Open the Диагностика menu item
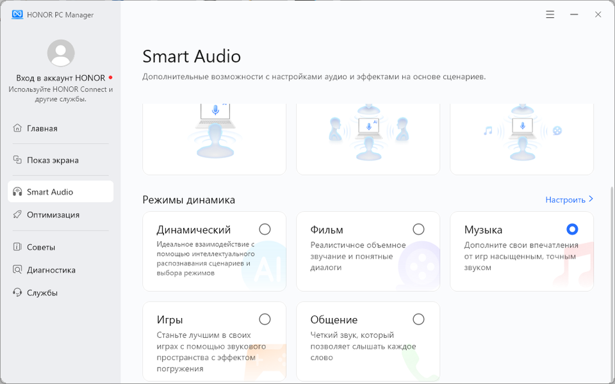 tap(61, 269)
